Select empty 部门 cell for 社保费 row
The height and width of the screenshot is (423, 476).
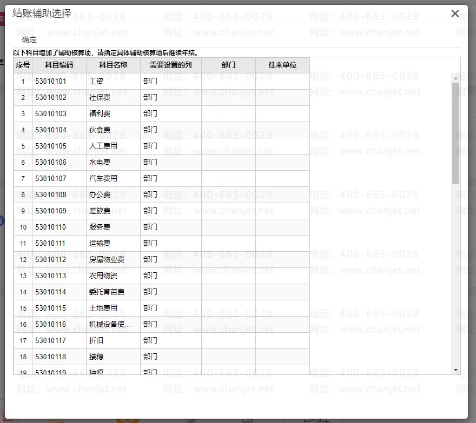(x=228, y=98)
